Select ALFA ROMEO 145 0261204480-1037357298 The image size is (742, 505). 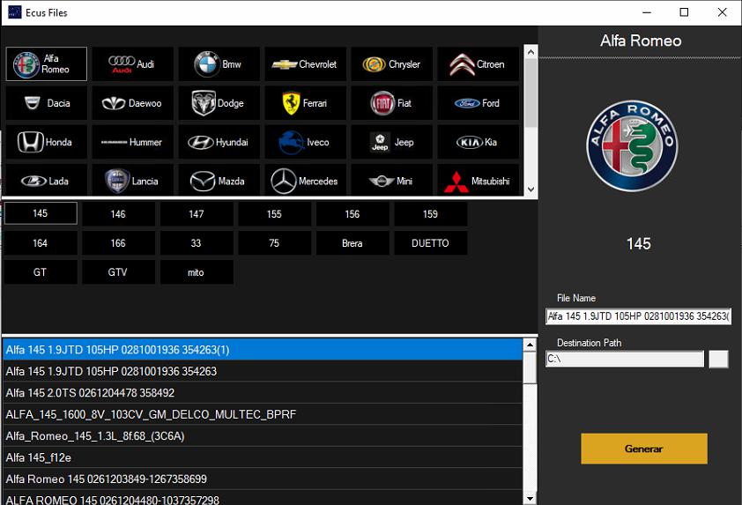click(x=263, y=498)
